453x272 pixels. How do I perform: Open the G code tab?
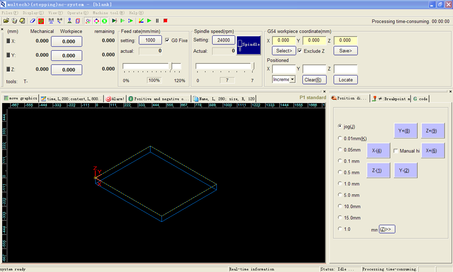pyautogui.click(x=420, y=99)
